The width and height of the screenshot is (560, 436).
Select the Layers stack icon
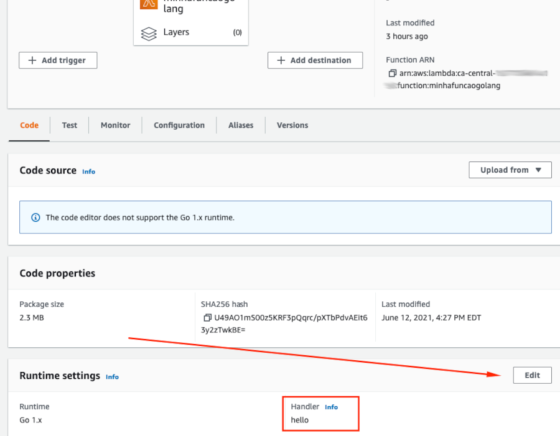[x=148, y=32]
